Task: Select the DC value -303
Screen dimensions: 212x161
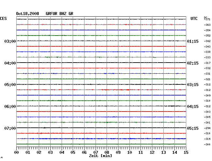Action: tap(207, 112)
